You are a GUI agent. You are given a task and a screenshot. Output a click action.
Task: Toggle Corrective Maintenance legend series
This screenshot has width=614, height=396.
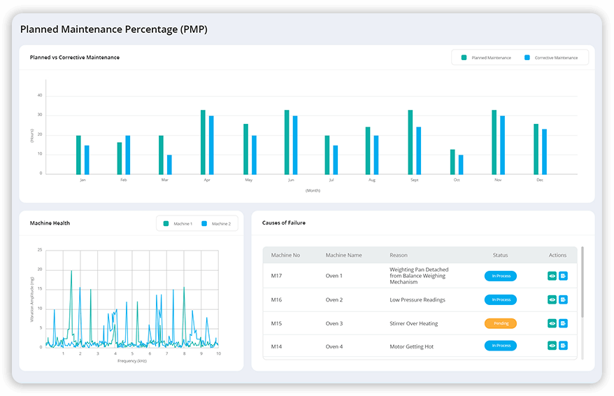click(551, 57)
